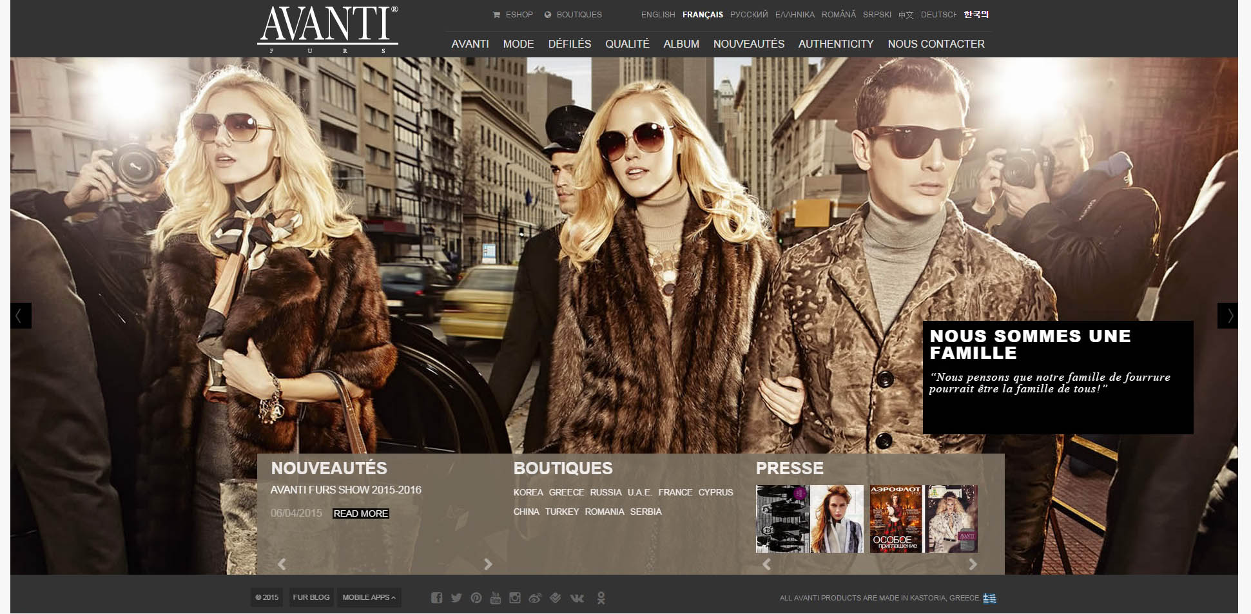Switch language to ENGLISH
This screenshot has width=1251, height=614.
click(x=658, y=14)
